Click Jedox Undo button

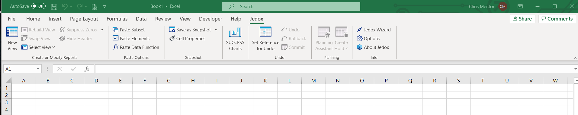[x=291, y=30]
